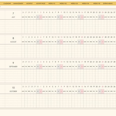Screen dimensions: 116x116
Task: Click the large number 9 above SEPTEMBER
Action: point(13,63)
